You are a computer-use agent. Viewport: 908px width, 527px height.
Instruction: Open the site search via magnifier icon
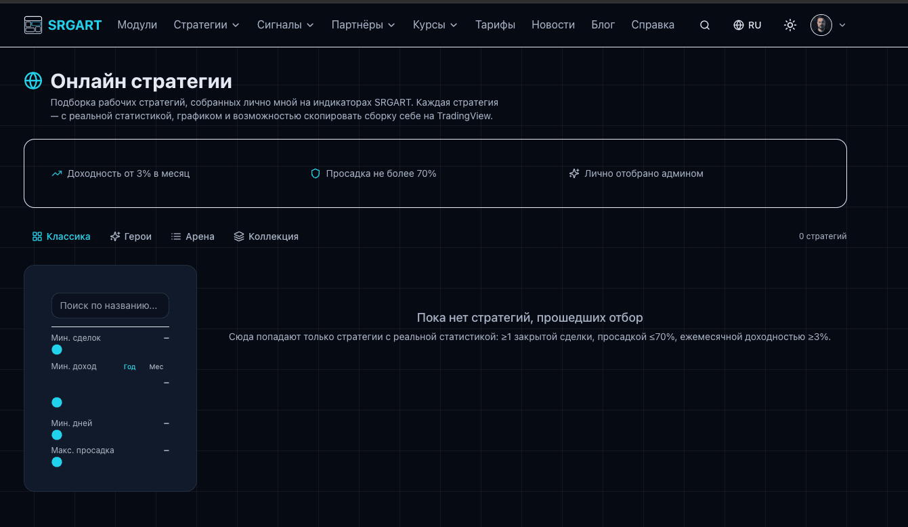tap(704, 24)
